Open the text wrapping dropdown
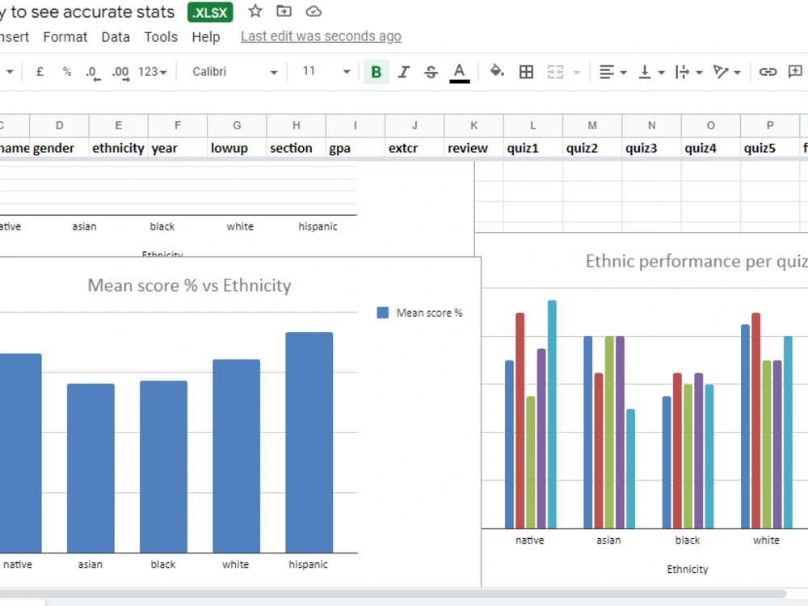 click(688, 72)
